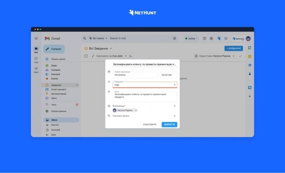The image size is (285, 173).
Task: Open the Keep side panel icon
Action: tap(250, 57)
